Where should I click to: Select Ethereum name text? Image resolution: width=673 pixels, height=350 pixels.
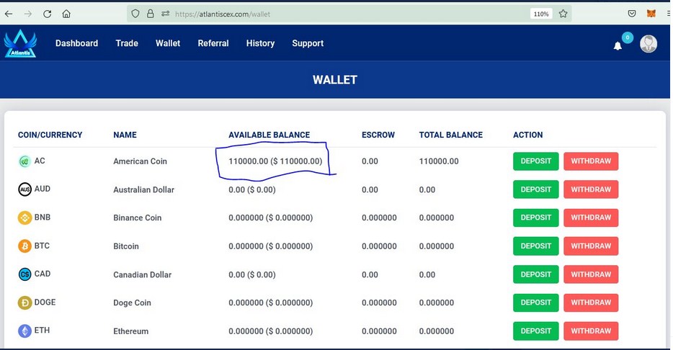(131, 331)
